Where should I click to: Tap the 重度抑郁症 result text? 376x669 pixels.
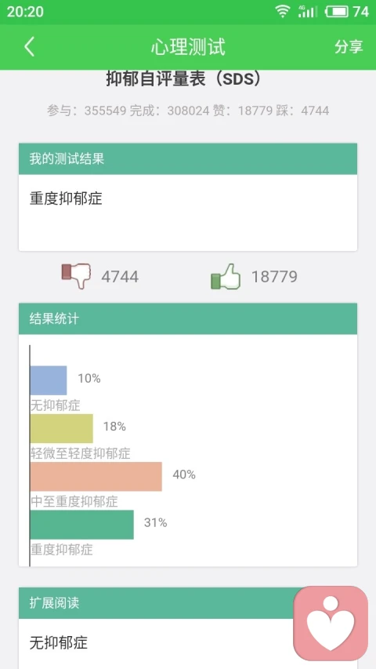point(66,198)
